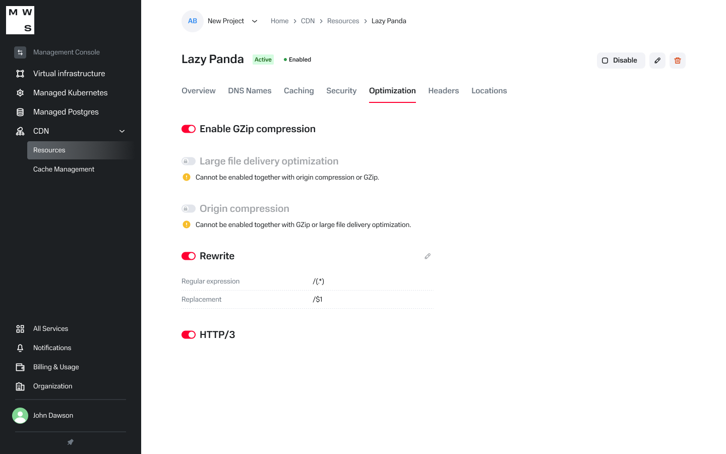Image resolution: width=726 pixels, height=454 pixels.
Task: Collapse the CDN sidebar section chevron
Action: point(122,131)
